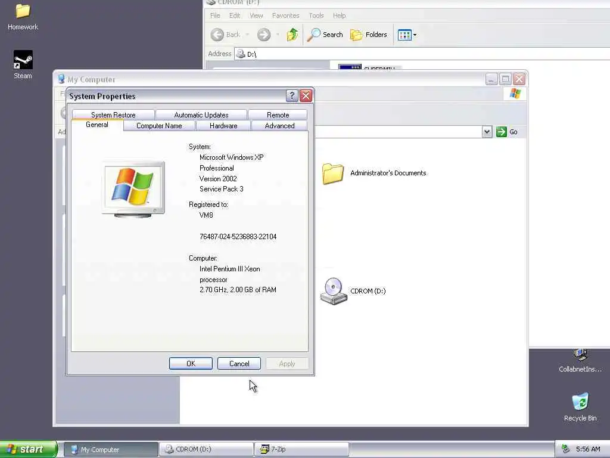Open the Homework folder on desktop

23,16
